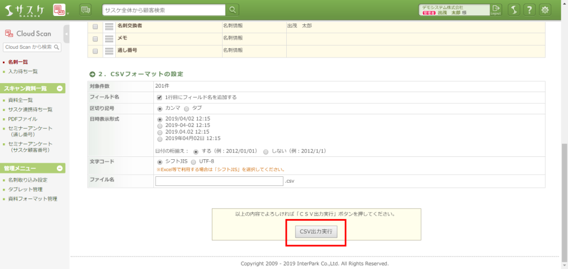Click the Cloud Scan business card icon in header
568x269 pixels.
(59, 10)
